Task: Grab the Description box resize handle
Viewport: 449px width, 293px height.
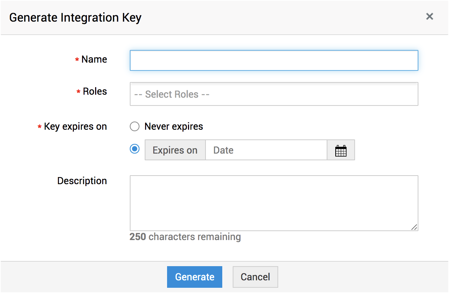Action: [414, 227]
